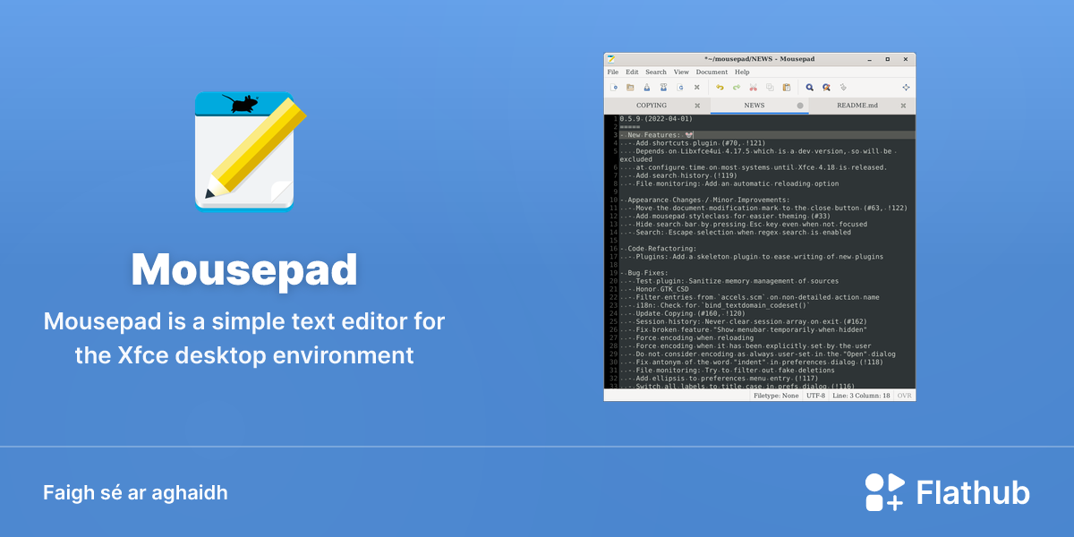Screen dimensions: 1074x537
Task: Switch to the README.md tab
Action: (862, 106)
